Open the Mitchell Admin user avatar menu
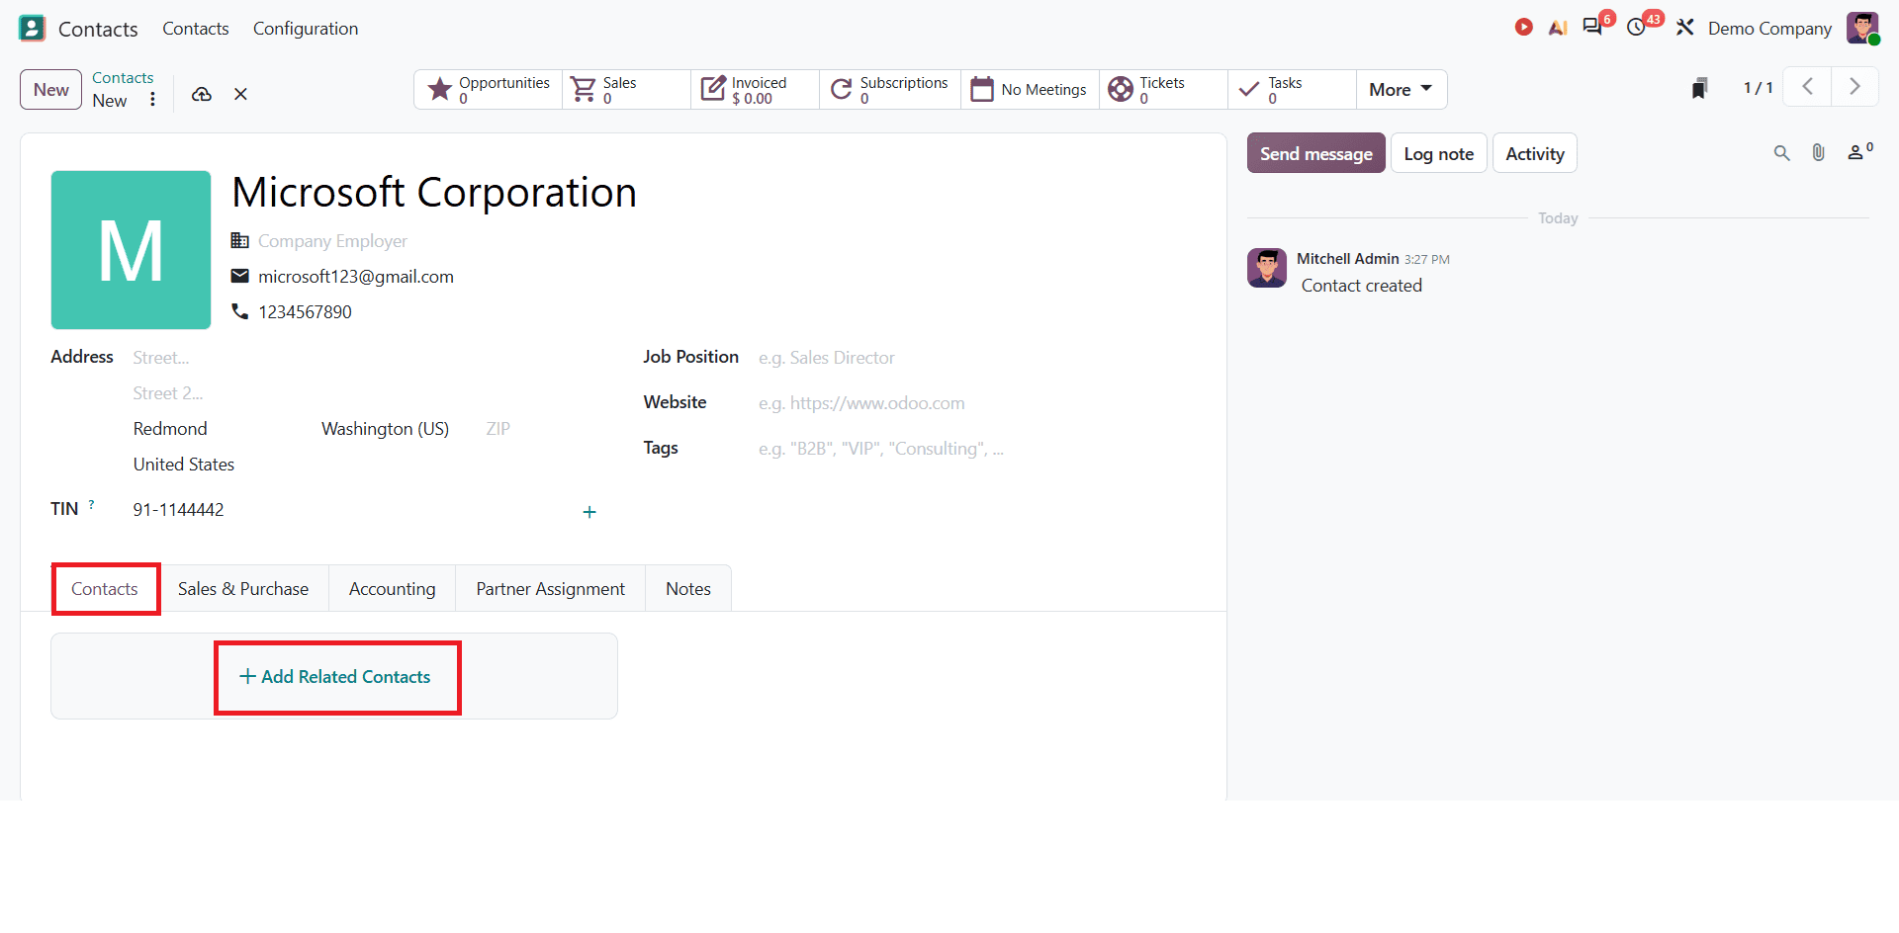This screenshot has height=933, width=1899. tap(1862, 28)
